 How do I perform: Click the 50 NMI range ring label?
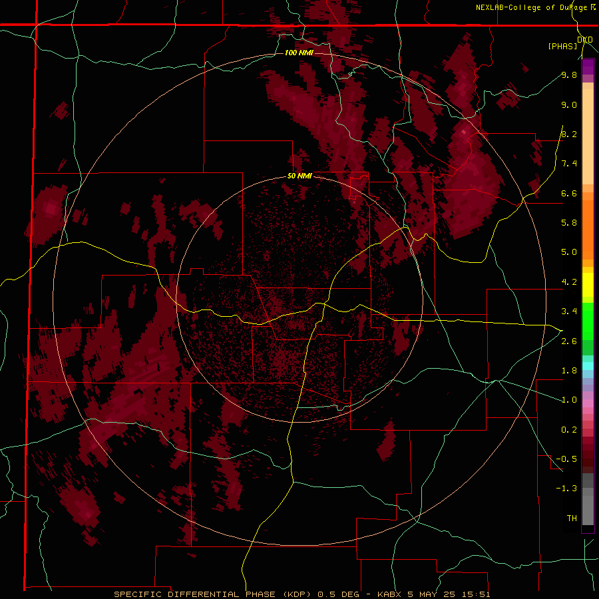coord(299,176)
